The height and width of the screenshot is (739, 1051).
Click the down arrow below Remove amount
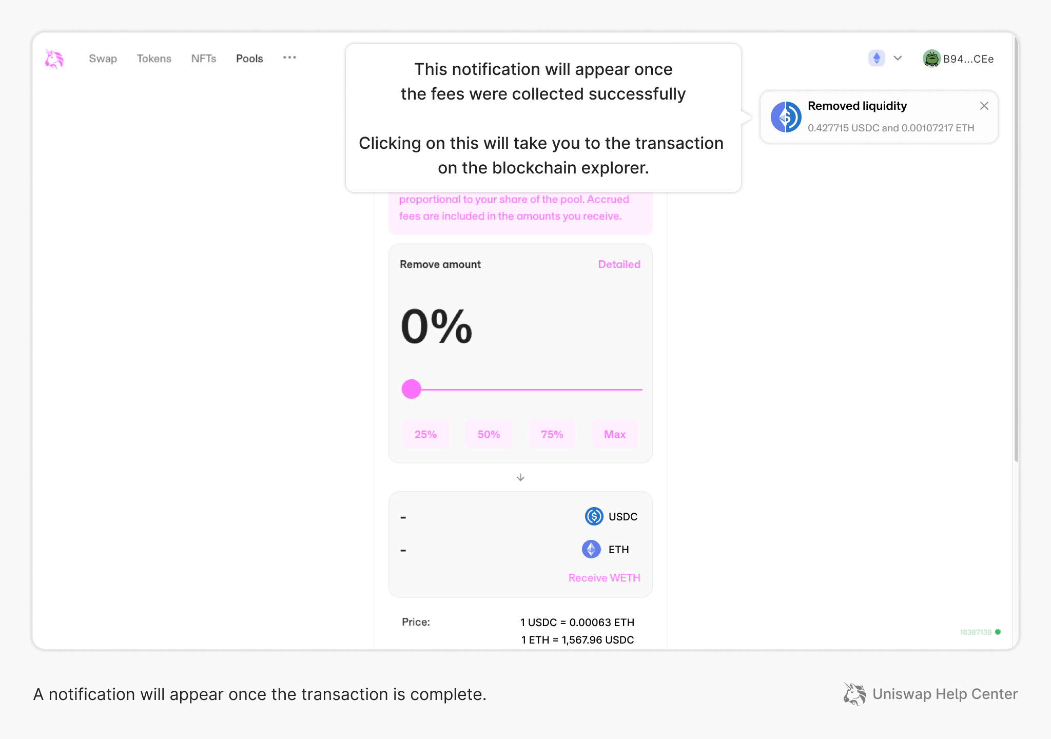[520, 477]
